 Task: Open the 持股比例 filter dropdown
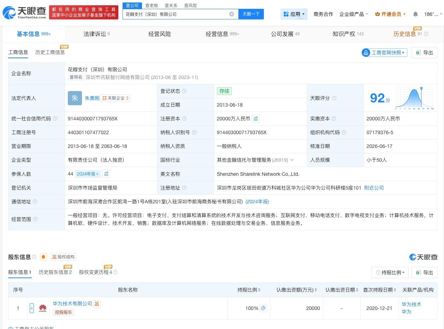[x=390, y=273]
